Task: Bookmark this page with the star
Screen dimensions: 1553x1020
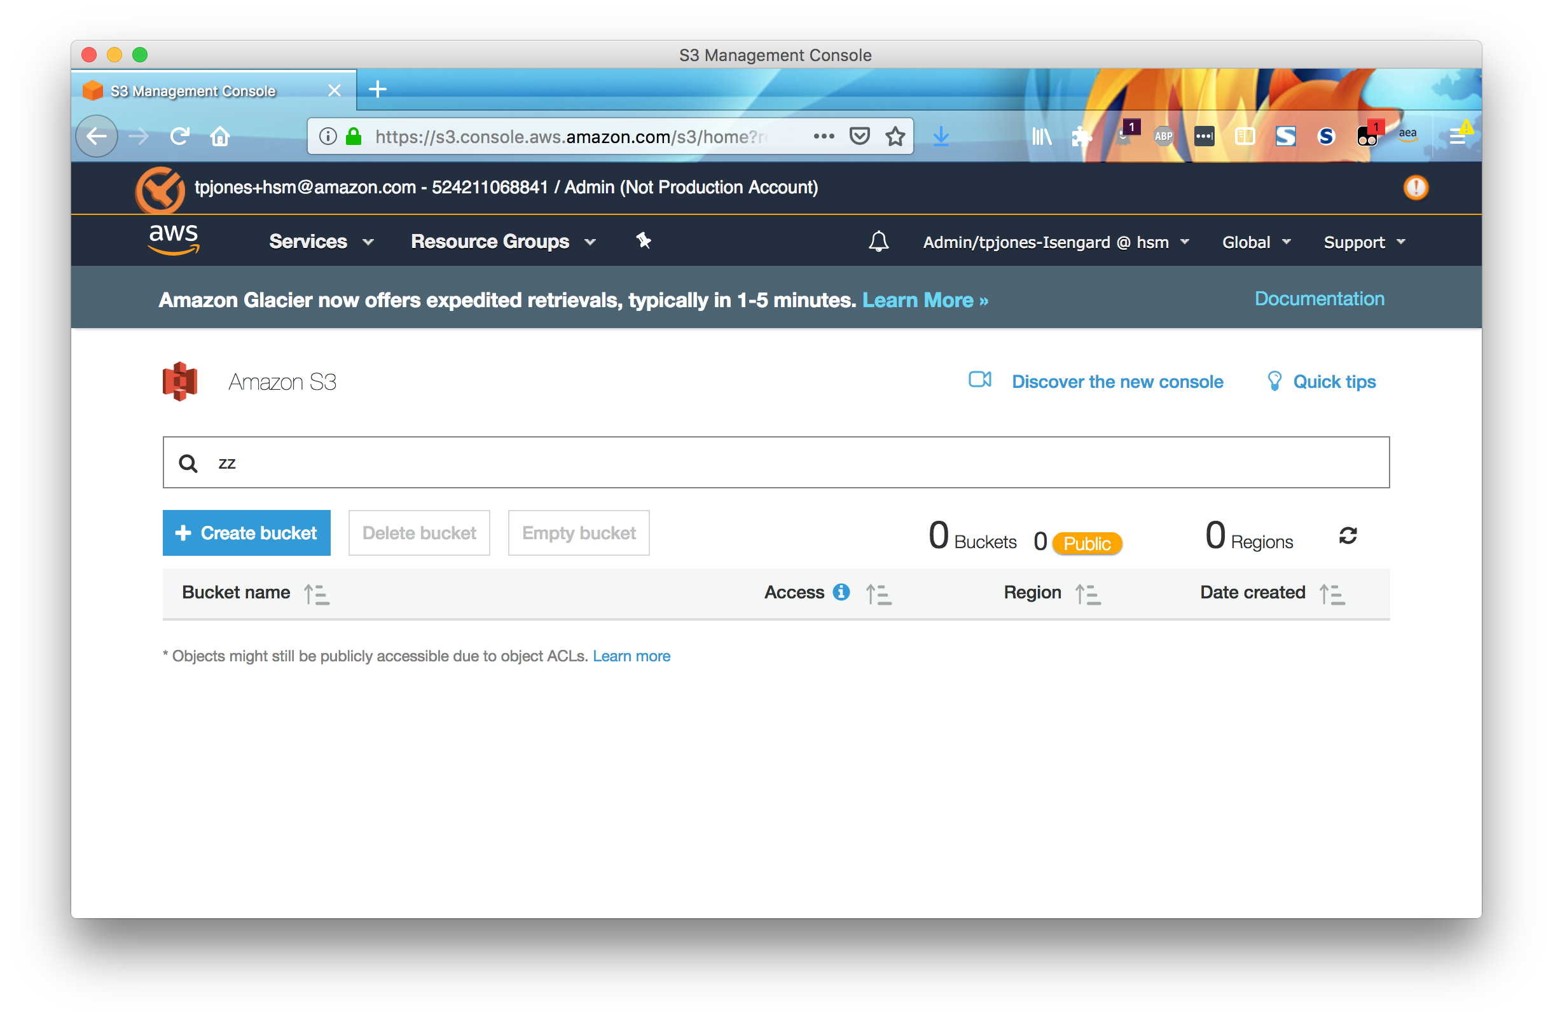Action: pyautogui.click(x=895, y=136)
